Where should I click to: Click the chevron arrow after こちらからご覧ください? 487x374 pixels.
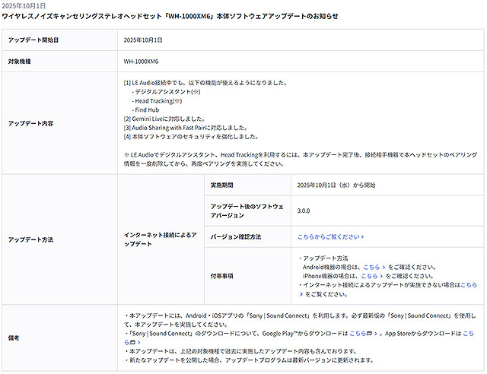tap(361, 237)
